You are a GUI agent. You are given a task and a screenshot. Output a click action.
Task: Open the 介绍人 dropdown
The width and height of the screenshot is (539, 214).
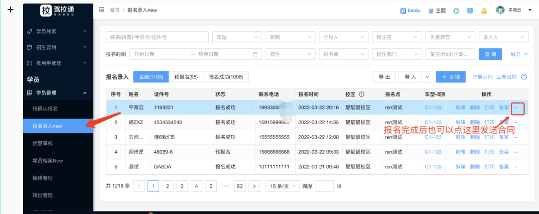(344, 37)
